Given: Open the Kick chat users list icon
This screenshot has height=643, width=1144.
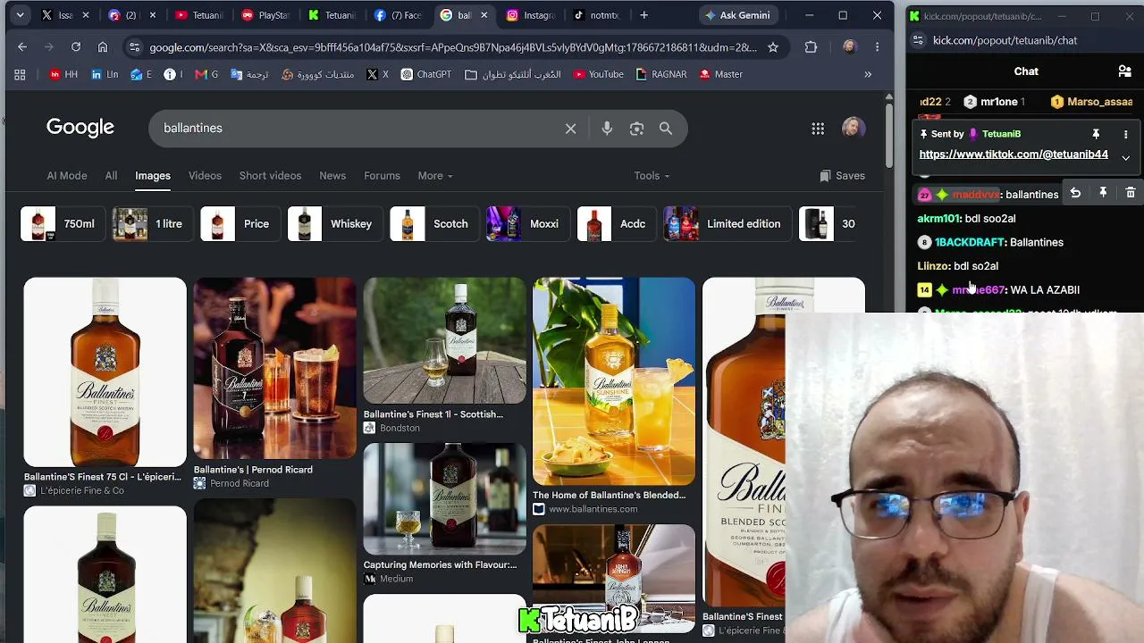Looking at the screenshot, I should click(x=1124, y=71).
